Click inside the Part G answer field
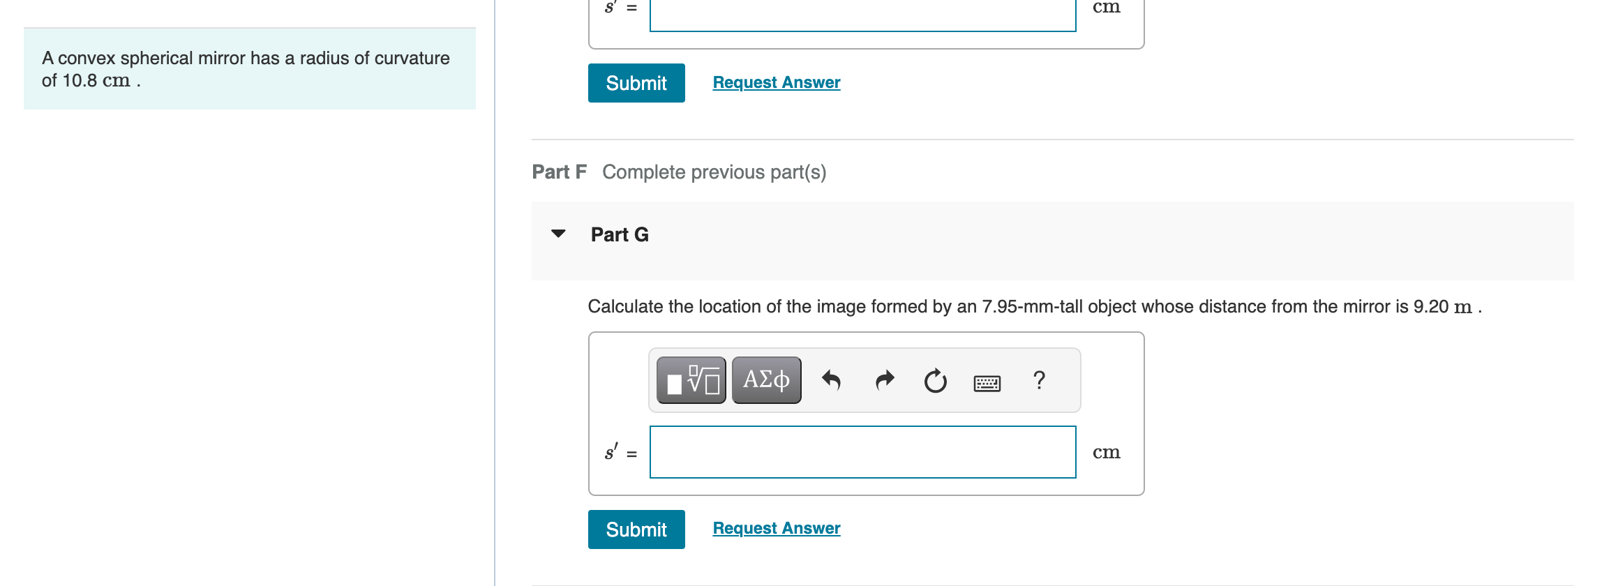 pyautogui.click(x=862, y=452)
